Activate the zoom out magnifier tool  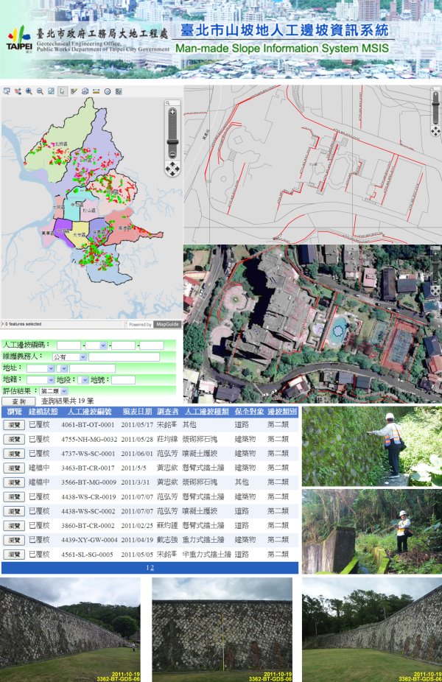tap(40, 91)
